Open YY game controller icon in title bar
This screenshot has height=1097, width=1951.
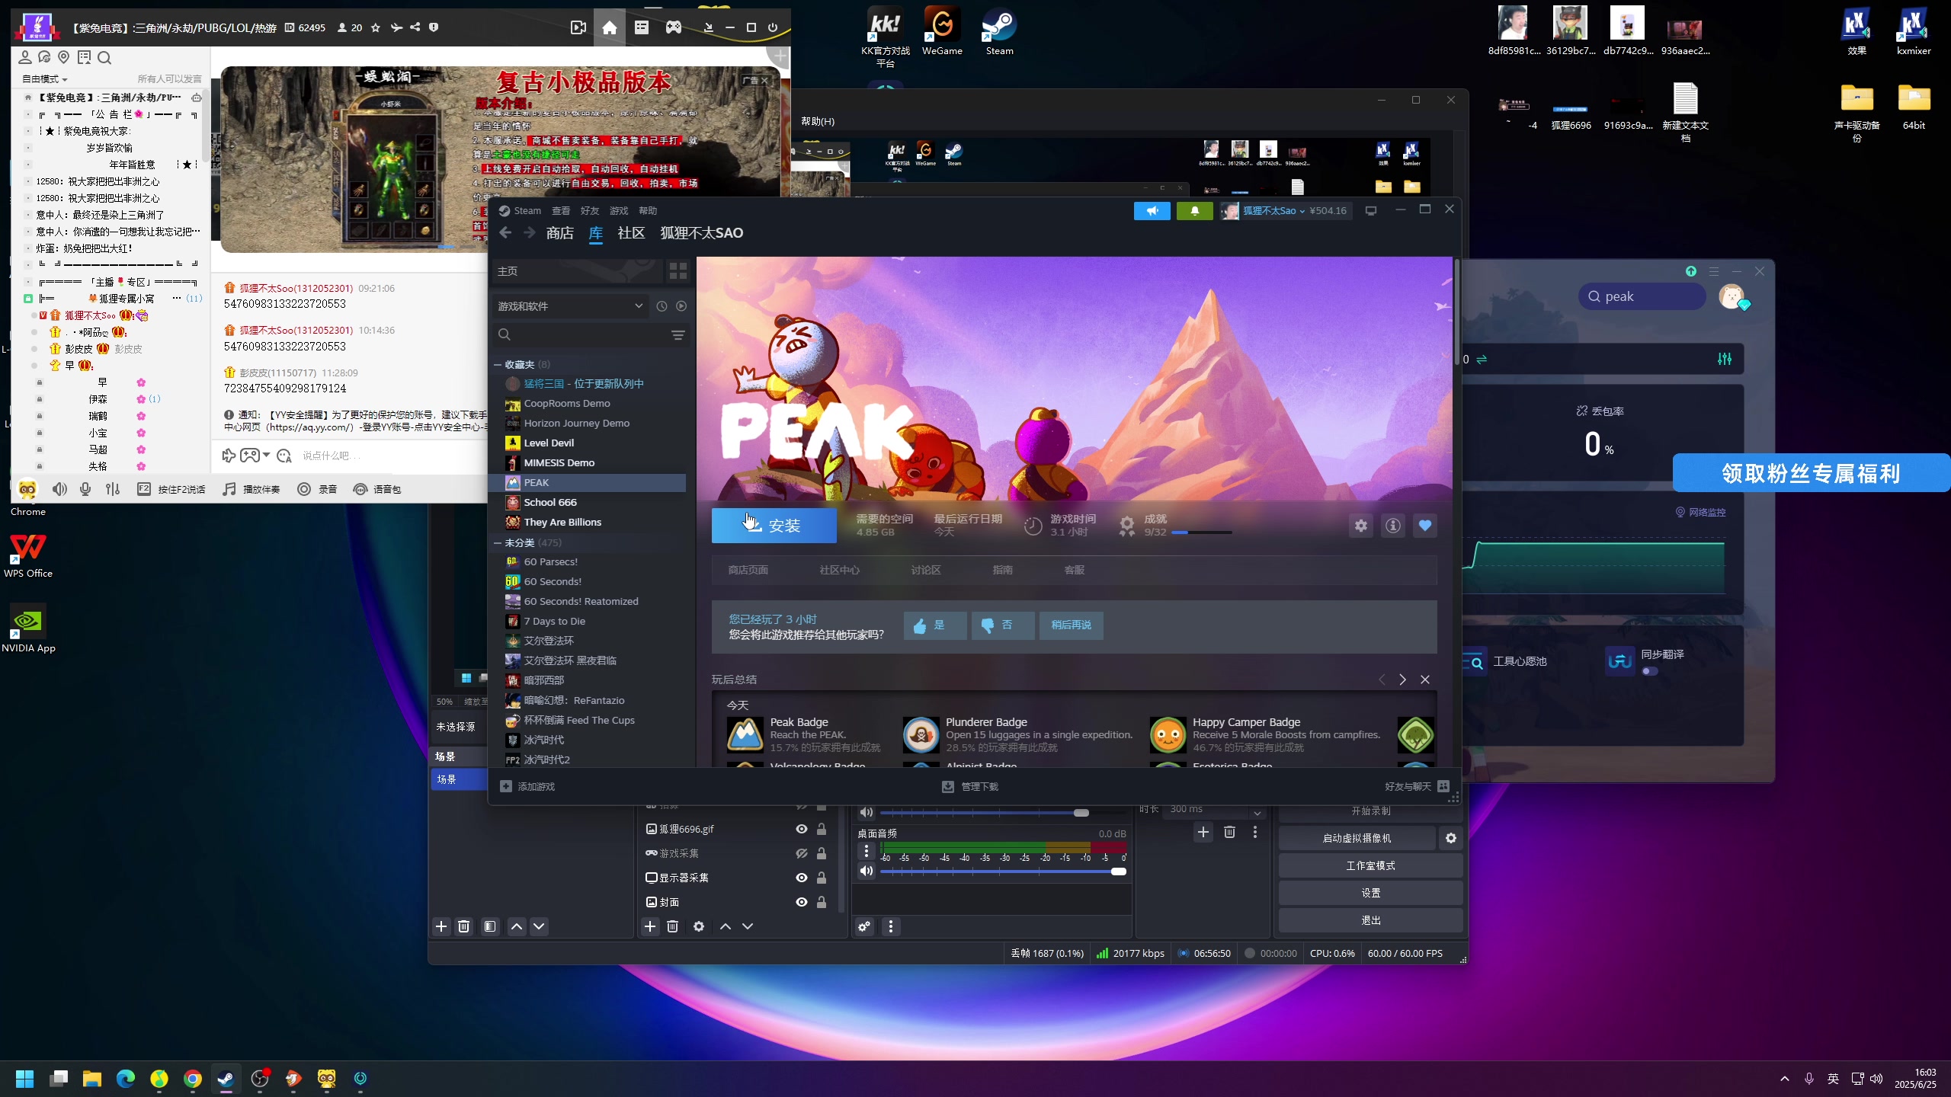tap(674, 27)
